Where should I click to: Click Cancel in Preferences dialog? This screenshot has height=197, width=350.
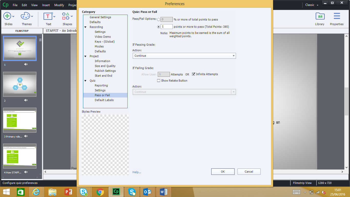(x=249, y=172)
